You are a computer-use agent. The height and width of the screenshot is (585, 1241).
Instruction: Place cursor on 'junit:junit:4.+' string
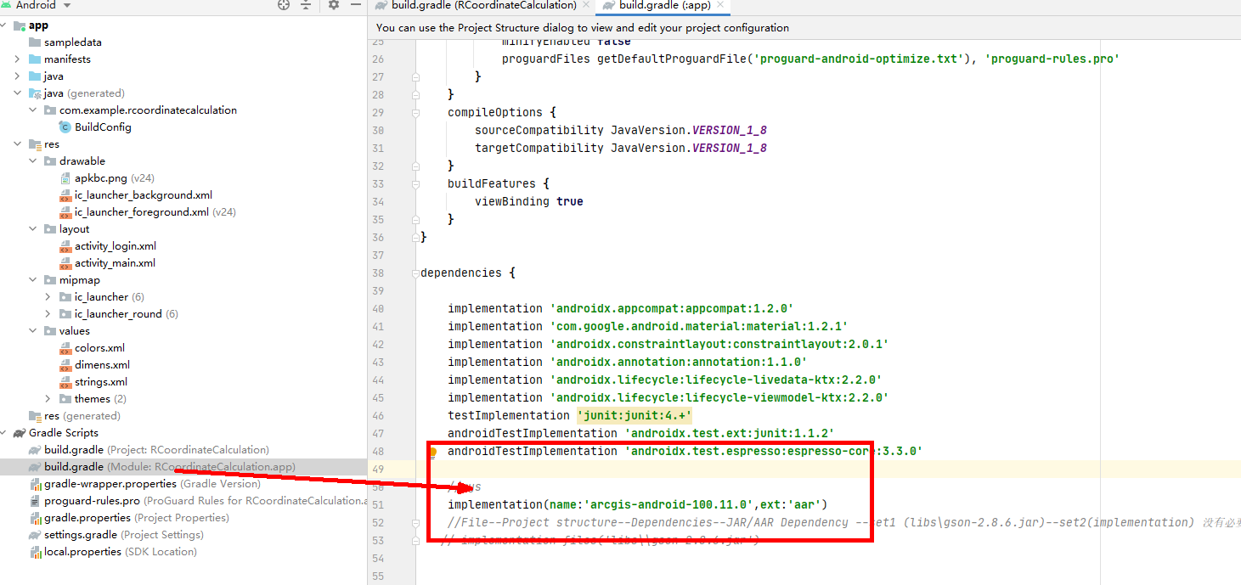(x=635, y=415)
